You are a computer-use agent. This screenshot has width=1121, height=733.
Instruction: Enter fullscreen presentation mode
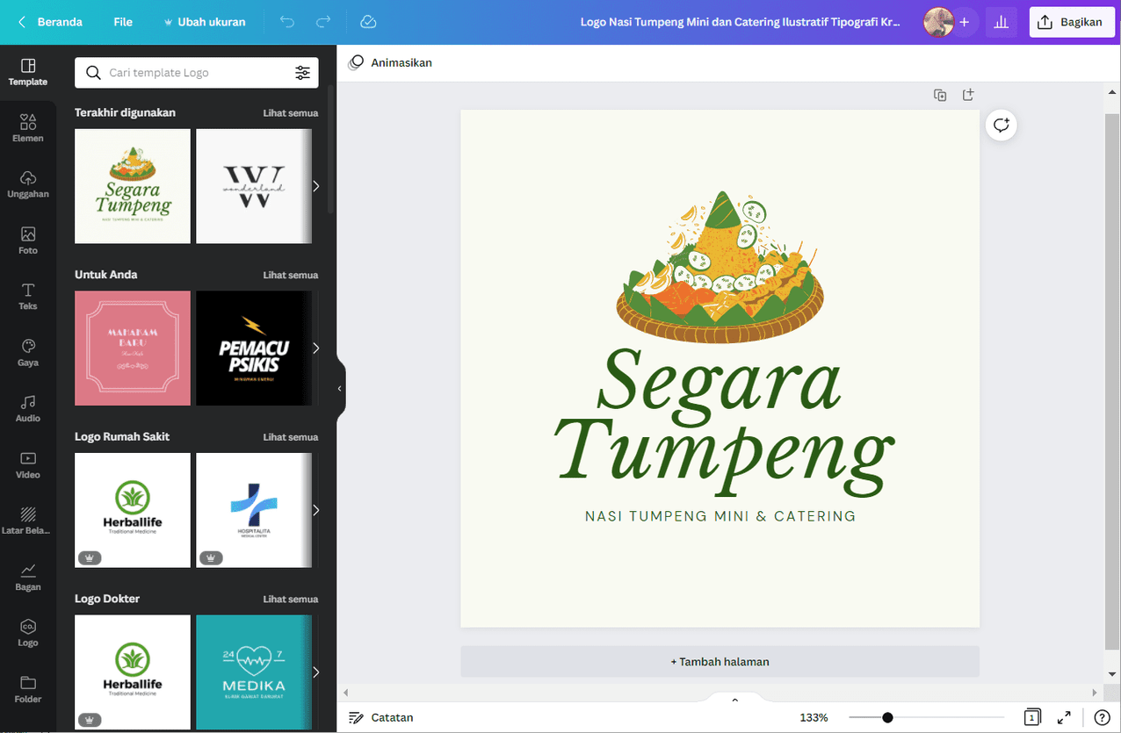point(1064,717)
